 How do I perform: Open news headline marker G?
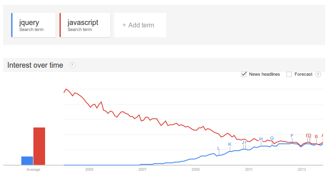click(272, 138)
